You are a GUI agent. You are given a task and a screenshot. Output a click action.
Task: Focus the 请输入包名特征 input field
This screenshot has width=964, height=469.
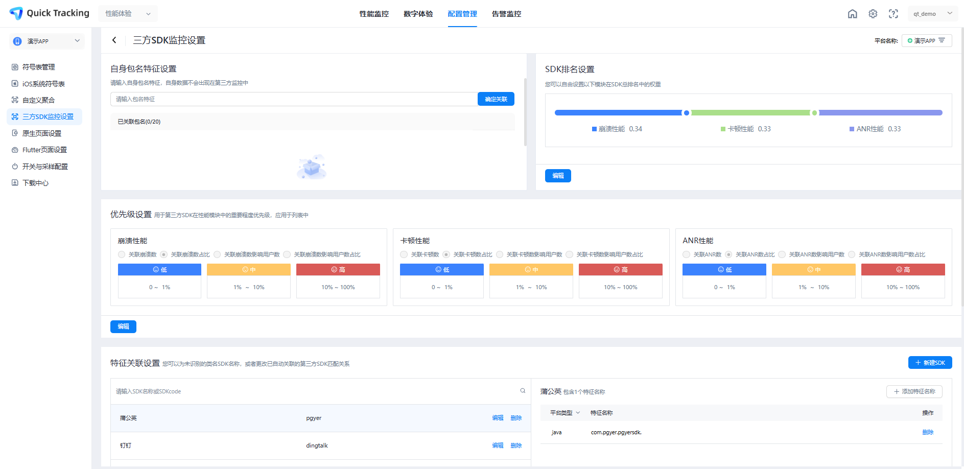(294, 99)
